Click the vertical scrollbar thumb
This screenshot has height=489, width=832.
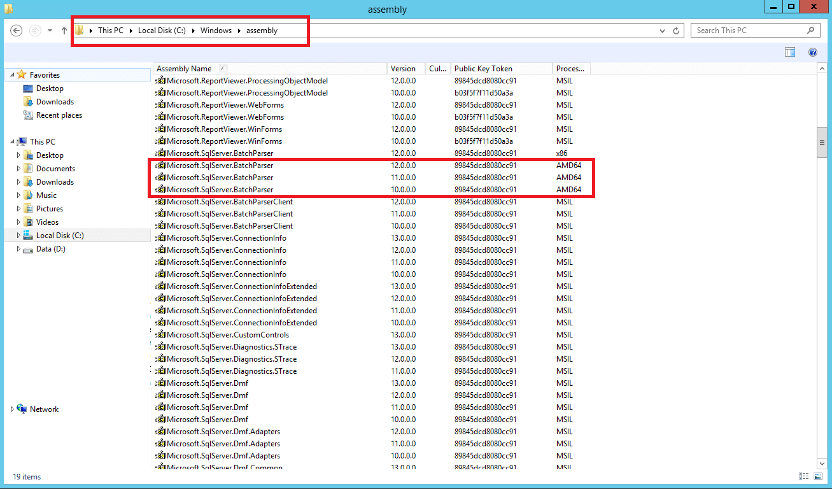click(x=821, y=143)
